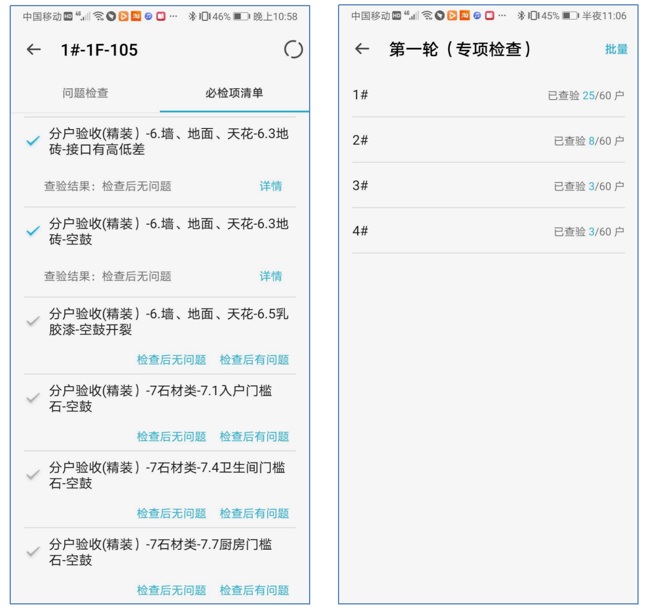Mark 7.4卫生间门槛石-空鼓 as 检查后有问题
The height and width of the screenshot is (611, 649).
pos(254,513)
